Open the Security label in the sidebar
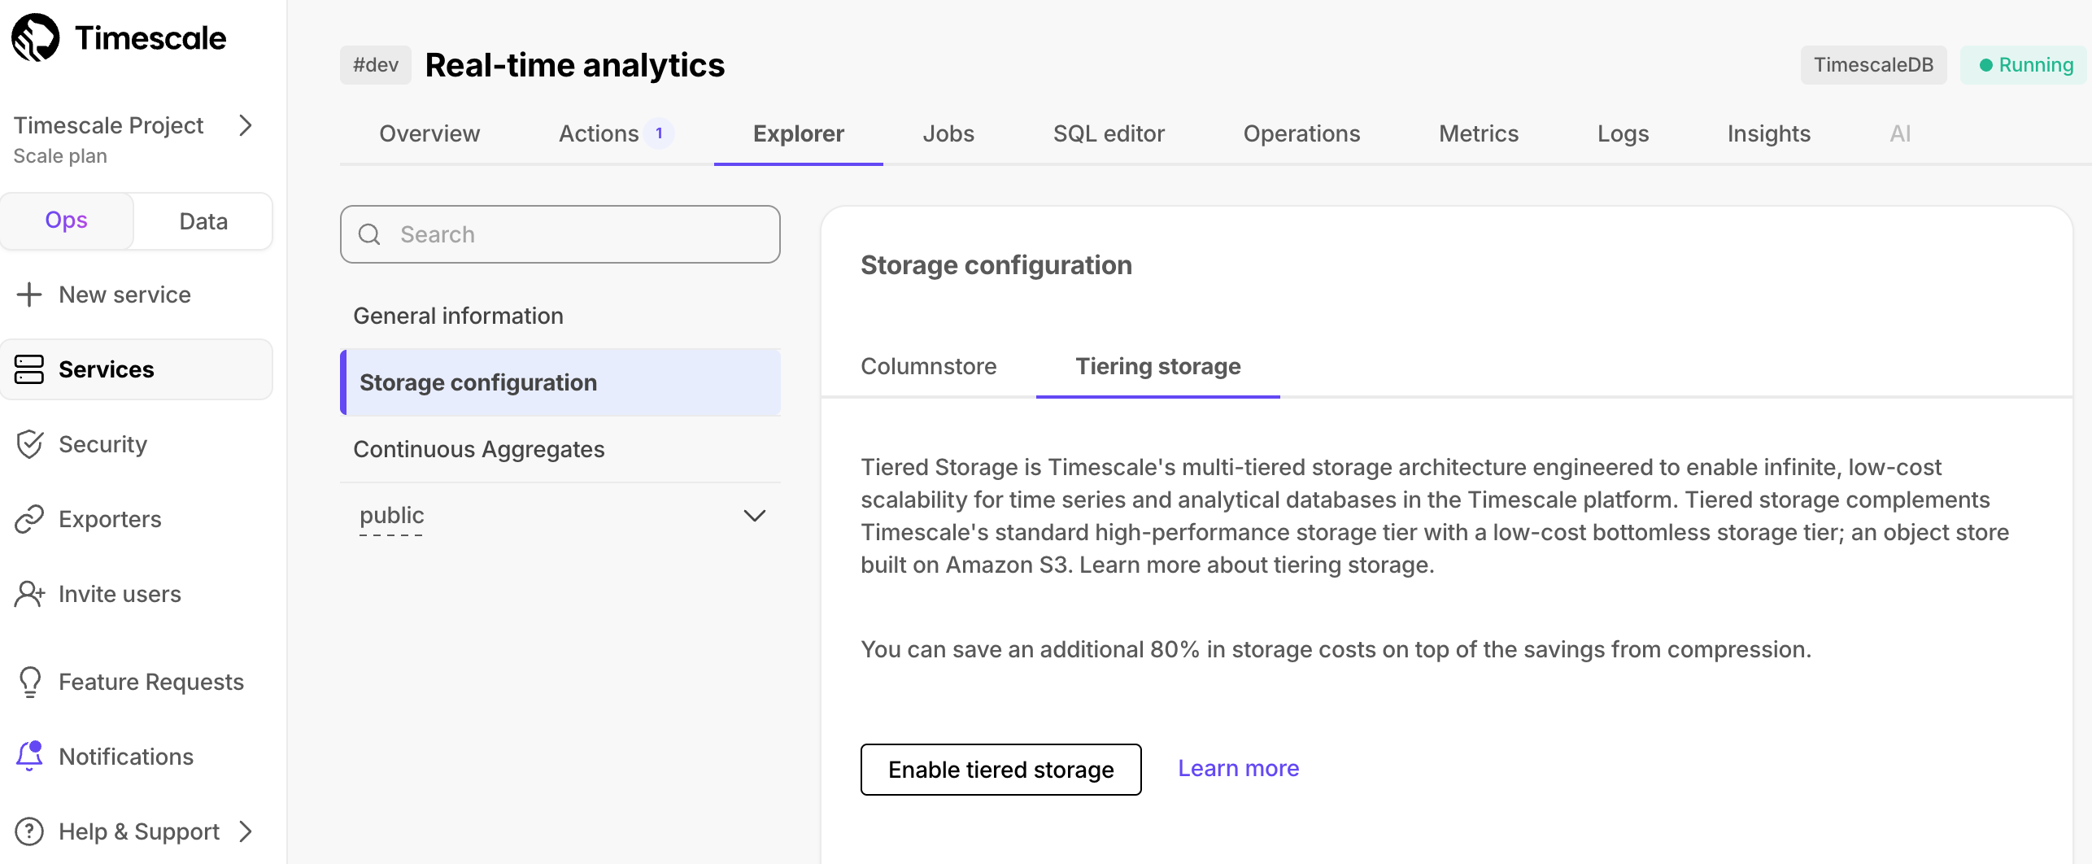Screen dimensions: 2092x864 pos(103,444)
